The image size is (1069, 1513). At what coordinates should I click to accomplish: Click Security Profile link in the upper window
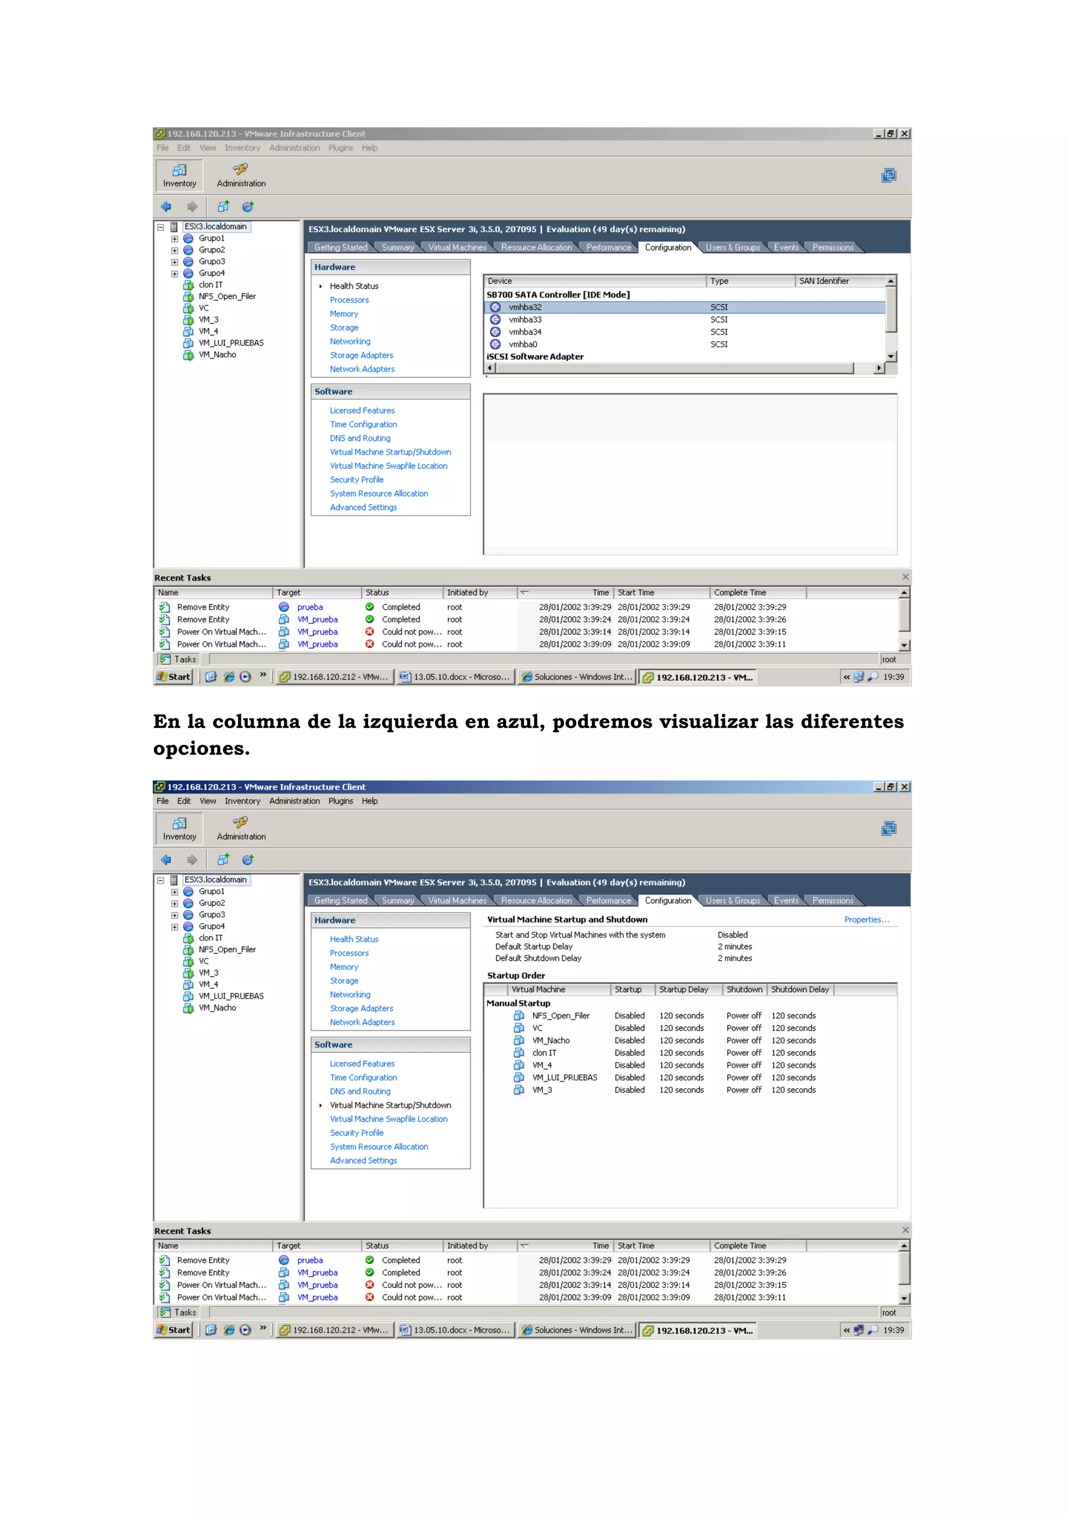357,480
